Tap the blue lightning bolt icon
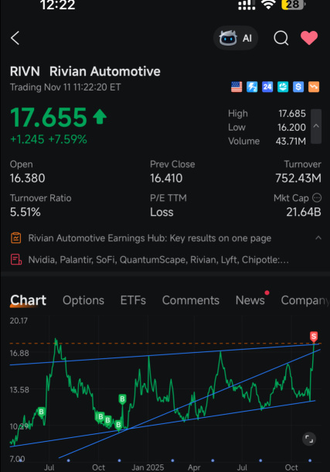 point(252,87)
